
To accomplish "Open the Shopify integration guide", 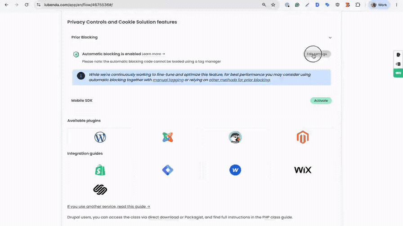I will 100,170.
